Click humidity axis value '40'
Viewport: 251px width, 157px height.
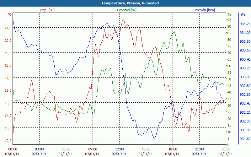pos(229,92)
